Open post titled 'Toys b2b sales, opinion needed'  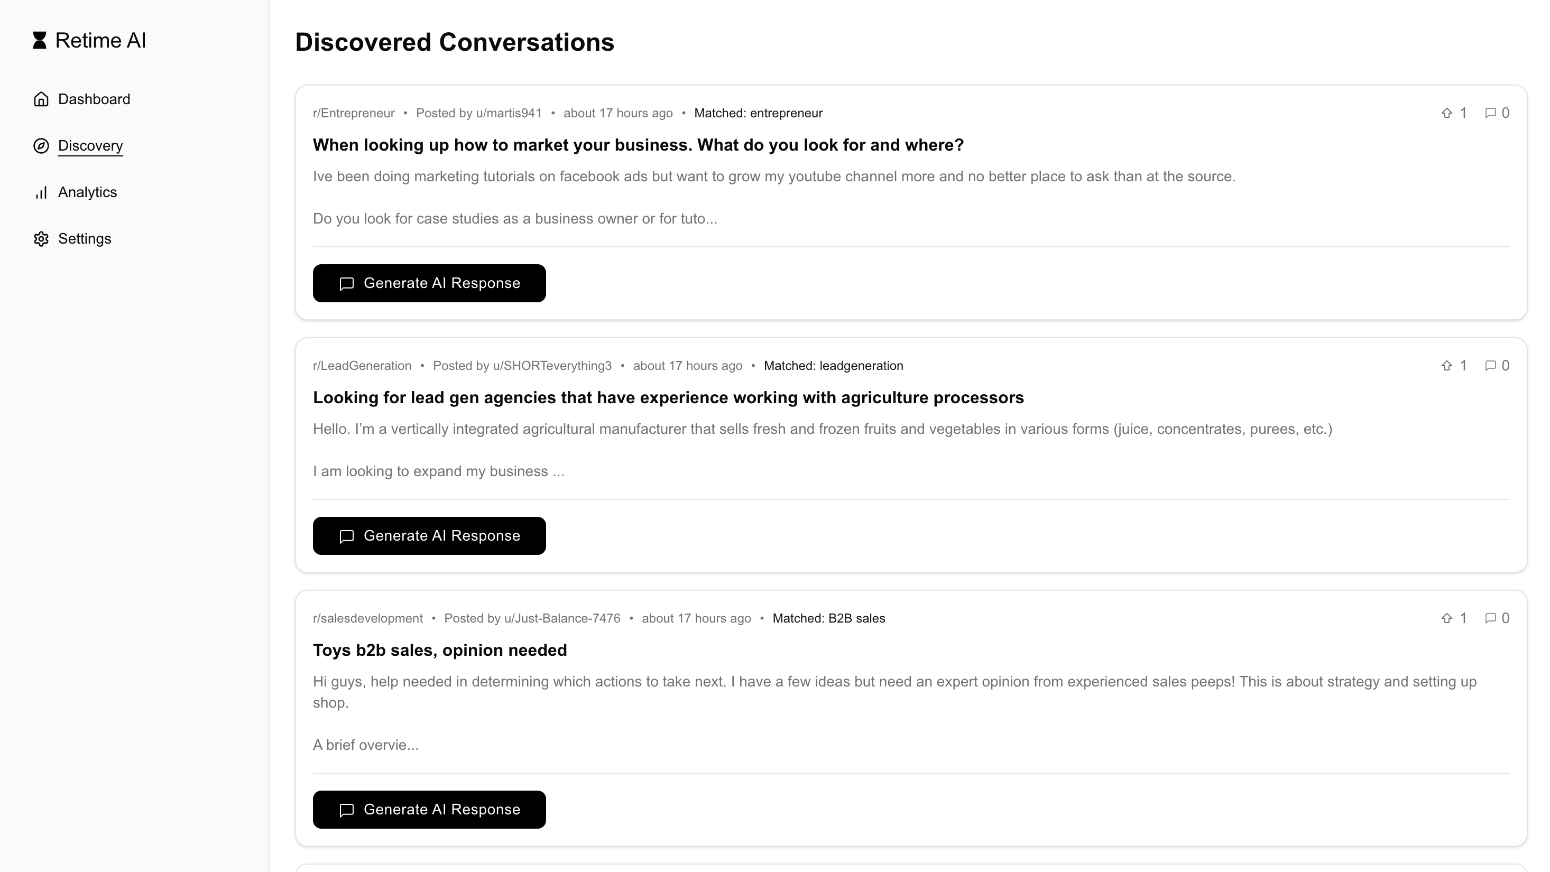(439, 650)
